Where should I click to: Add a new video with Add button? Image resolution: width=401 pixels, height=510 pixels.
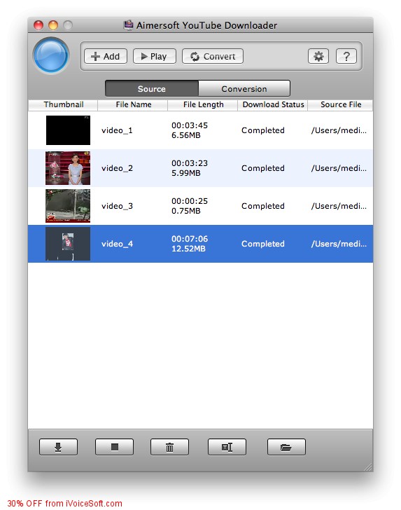click(105, 56)
